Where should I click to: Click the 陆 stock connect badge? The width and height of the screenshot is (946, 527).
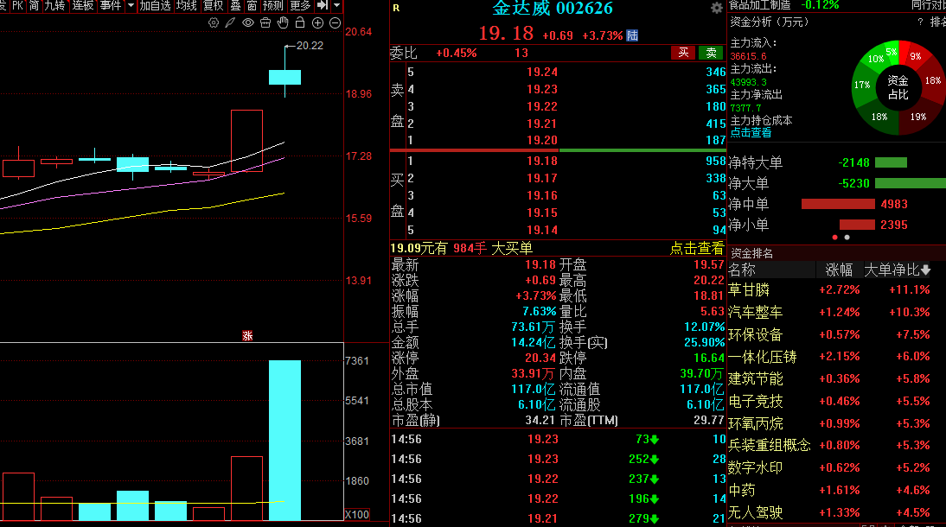click(632, 35)
